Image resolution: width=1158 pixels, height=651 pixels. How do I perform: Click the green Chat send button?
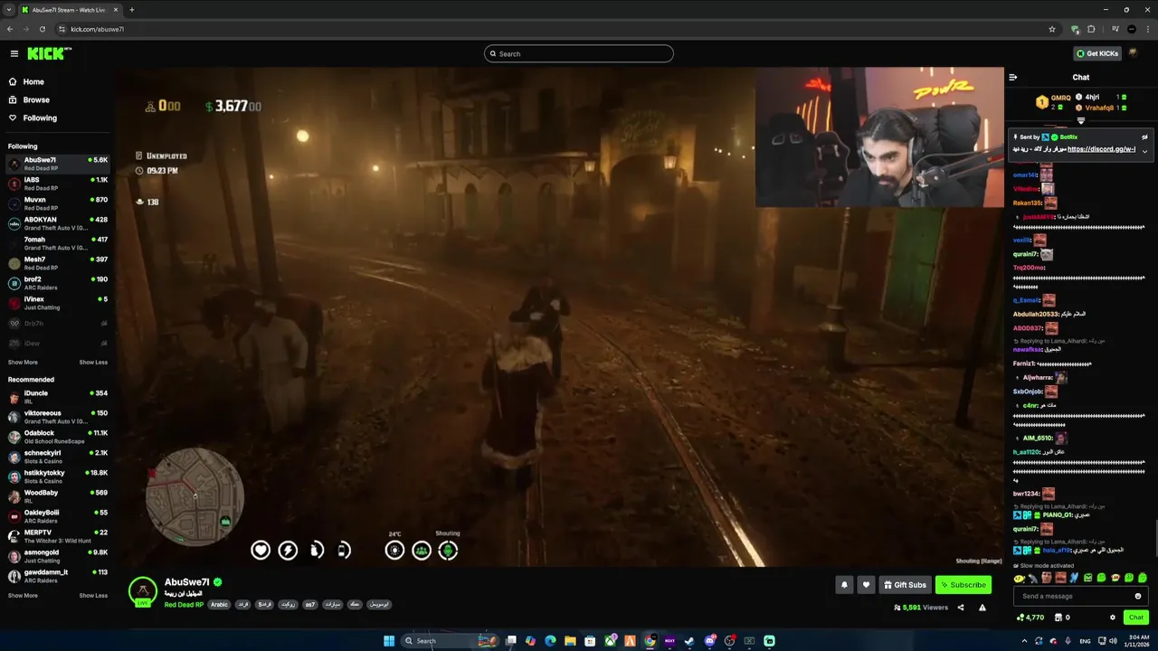tap(1136, 618)
